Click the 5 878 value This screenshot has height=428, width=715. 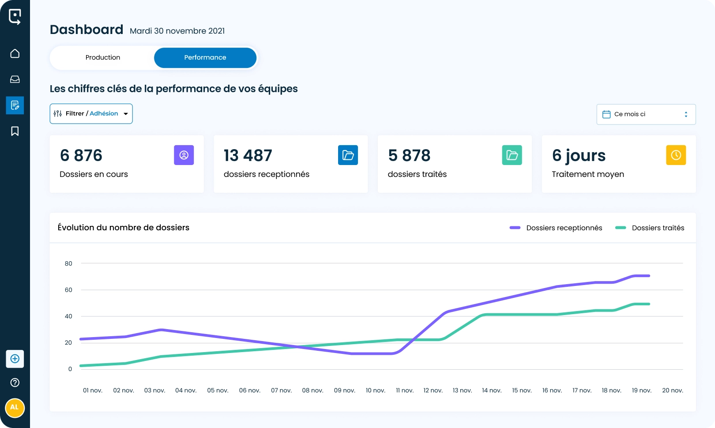click(409, 155)
